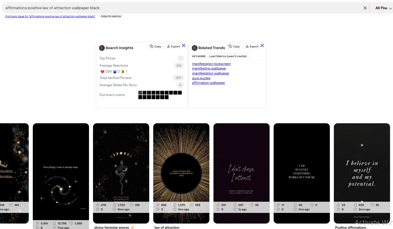The image size is (393, 229).
Task: Open the manifestation lockscreen trend link
Action: click(211, 64)
